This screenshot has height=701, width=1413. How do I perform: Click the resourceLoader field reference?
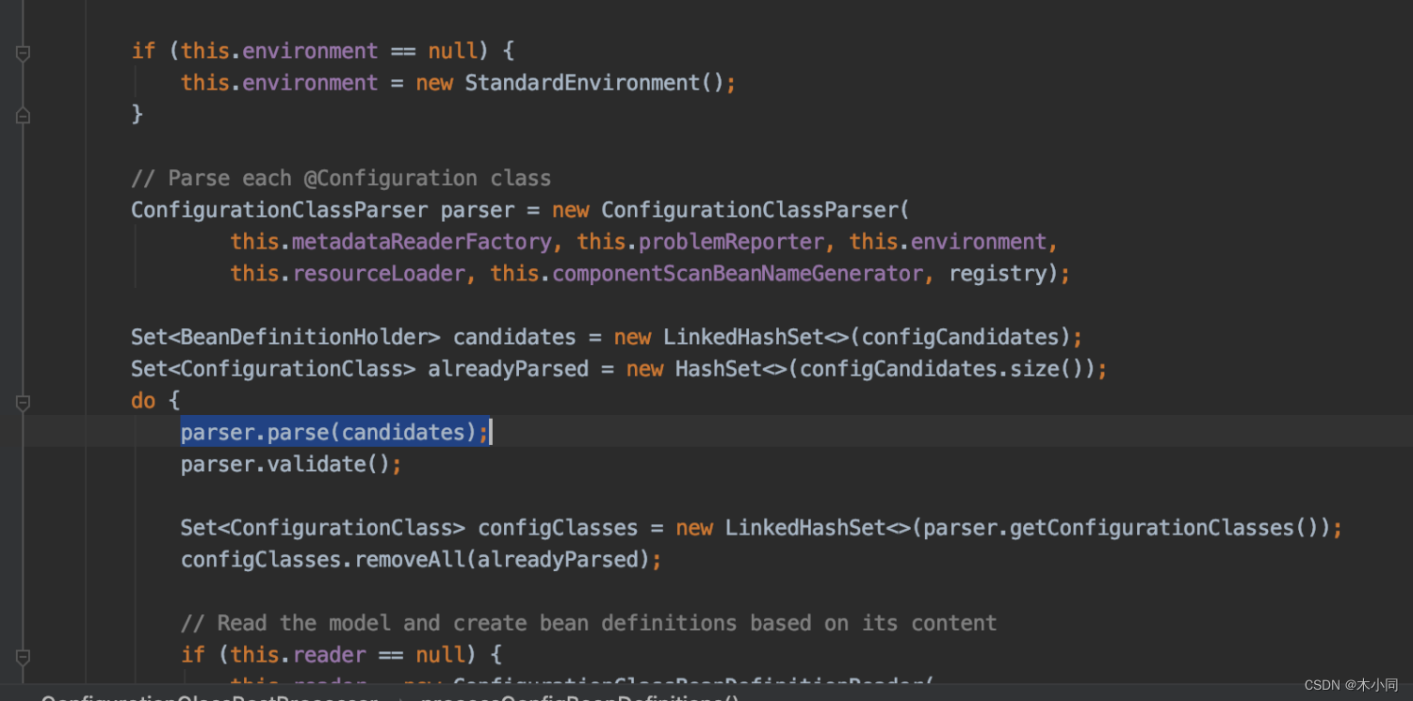[x=379, y=274]
